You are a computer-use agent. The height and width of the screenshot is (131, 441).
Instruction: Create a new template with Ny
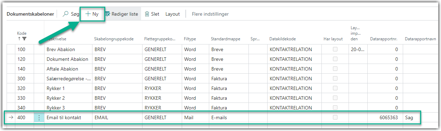[92, 14]
